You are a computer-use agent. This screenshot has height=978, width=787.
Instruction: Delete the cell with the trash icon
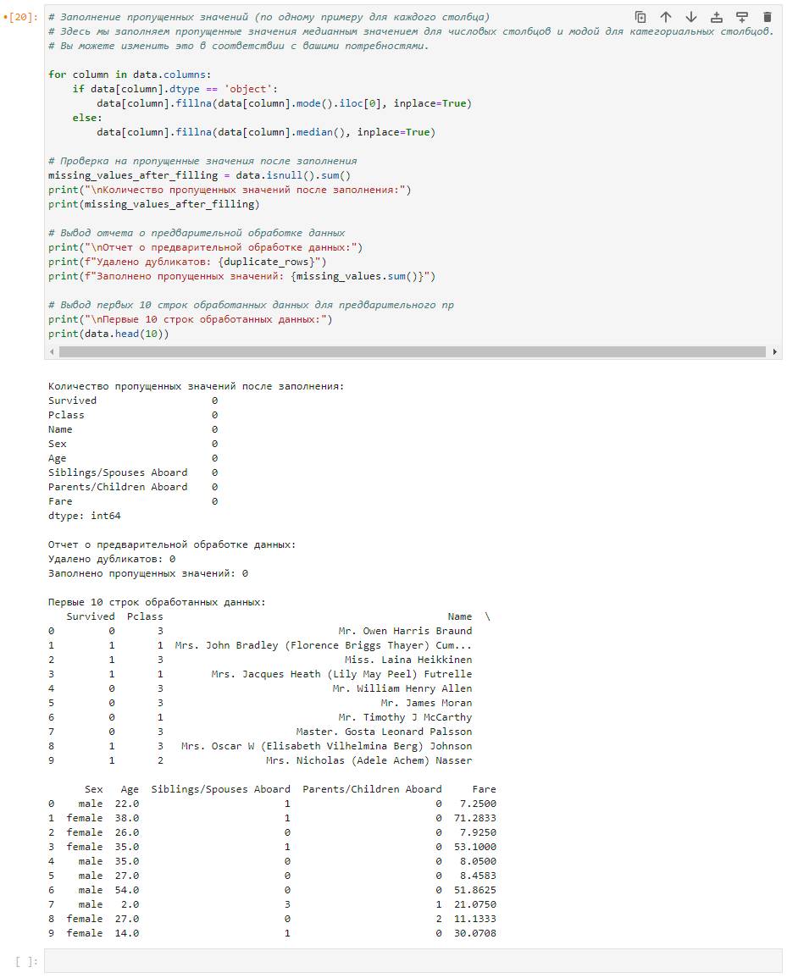click(x=768, y=17)
